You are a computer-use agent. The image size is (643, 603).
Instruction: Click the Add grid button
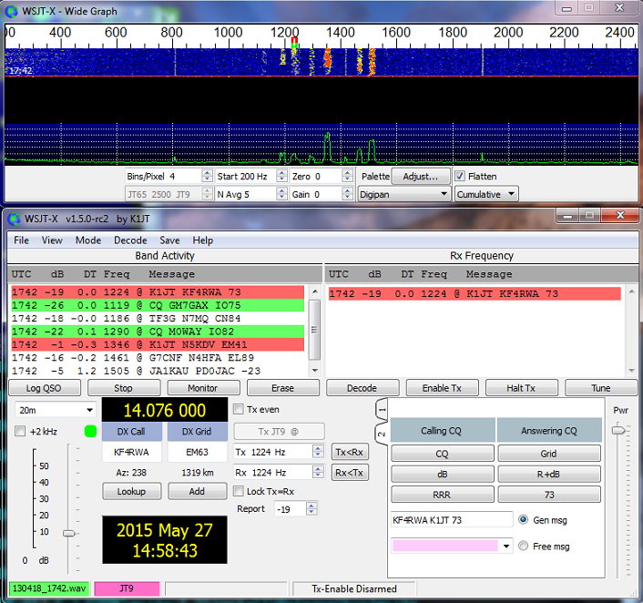[x=198, y=492]
